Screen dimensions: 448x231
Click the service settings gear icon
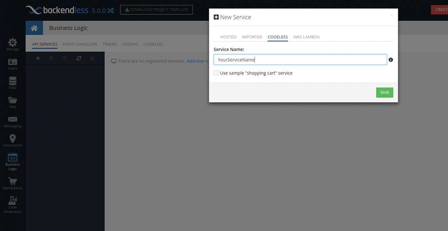point(65,58)
